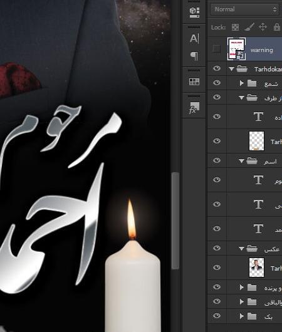Image resolution: width=282 pixels, height=332 pixels.
Task: Collapse the Tarhdokan group
Action: pos(231,69)
